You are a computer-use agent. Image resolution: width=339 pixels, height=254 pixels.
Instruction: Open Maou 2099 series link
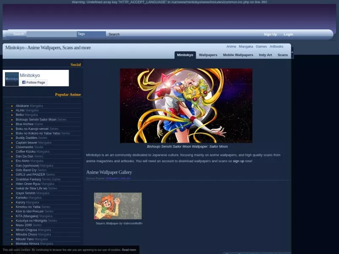24,225
